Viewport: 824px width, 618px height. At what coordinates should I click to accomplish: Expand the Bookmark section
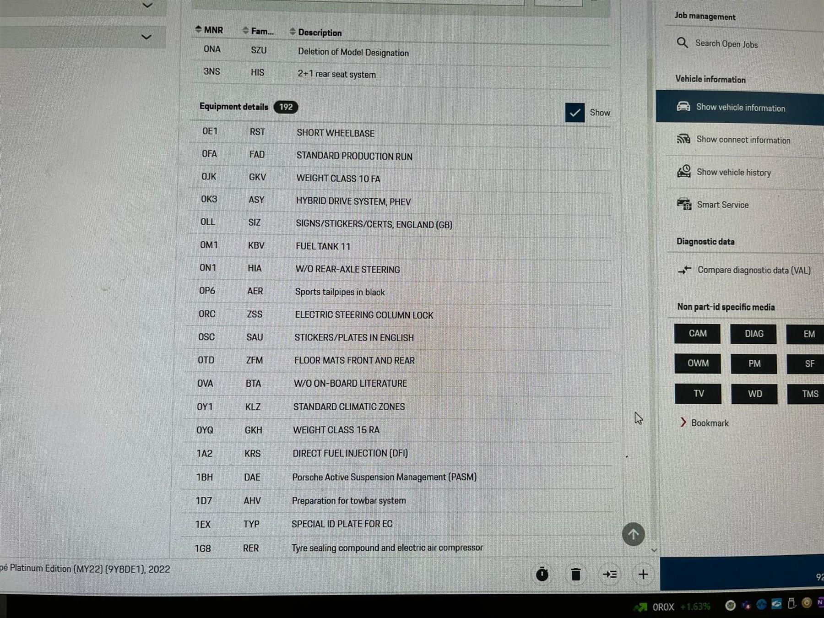(705, 423)
